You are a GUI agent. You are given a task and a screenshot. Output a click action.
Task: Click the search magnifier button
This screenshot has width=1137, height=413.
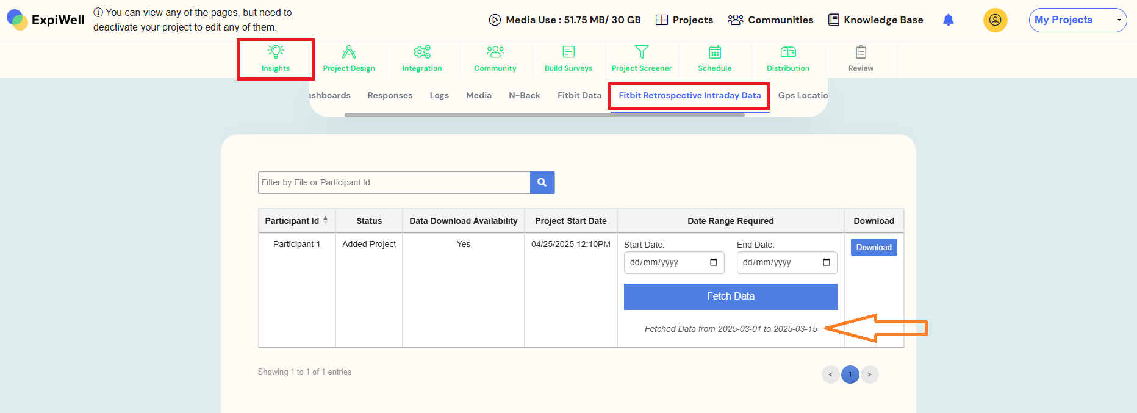click(542, 182)
